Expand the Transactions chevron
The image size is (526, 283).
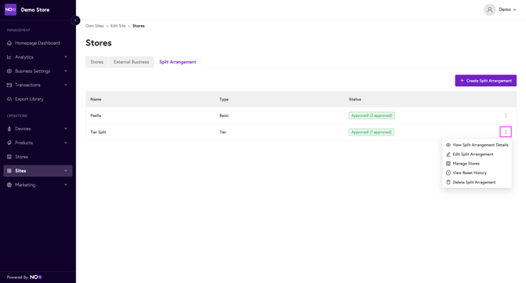pos(66,85)
